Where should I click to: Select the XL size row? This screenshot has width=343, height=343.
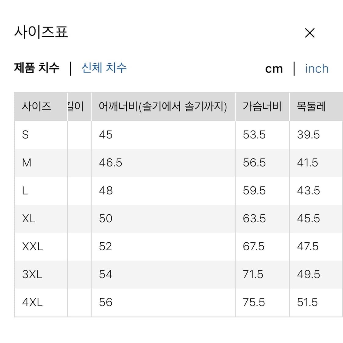(29, 219)
